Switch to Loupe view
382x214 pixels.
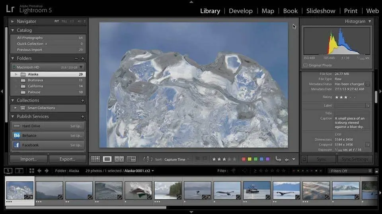pyautogui.click(x=107, y=159)
